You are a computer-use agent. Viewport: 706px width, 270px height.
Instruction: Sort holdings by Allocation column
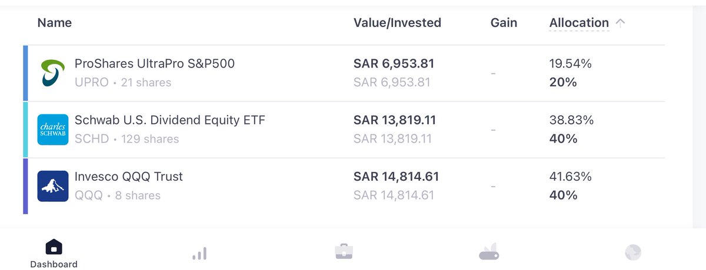579,23
